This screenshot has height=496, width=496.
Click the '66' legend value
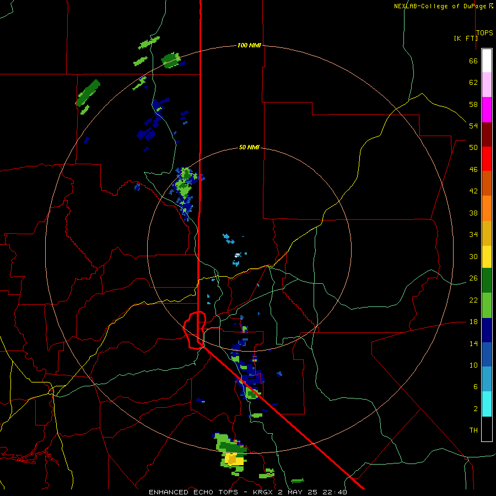tap(473, 61)
